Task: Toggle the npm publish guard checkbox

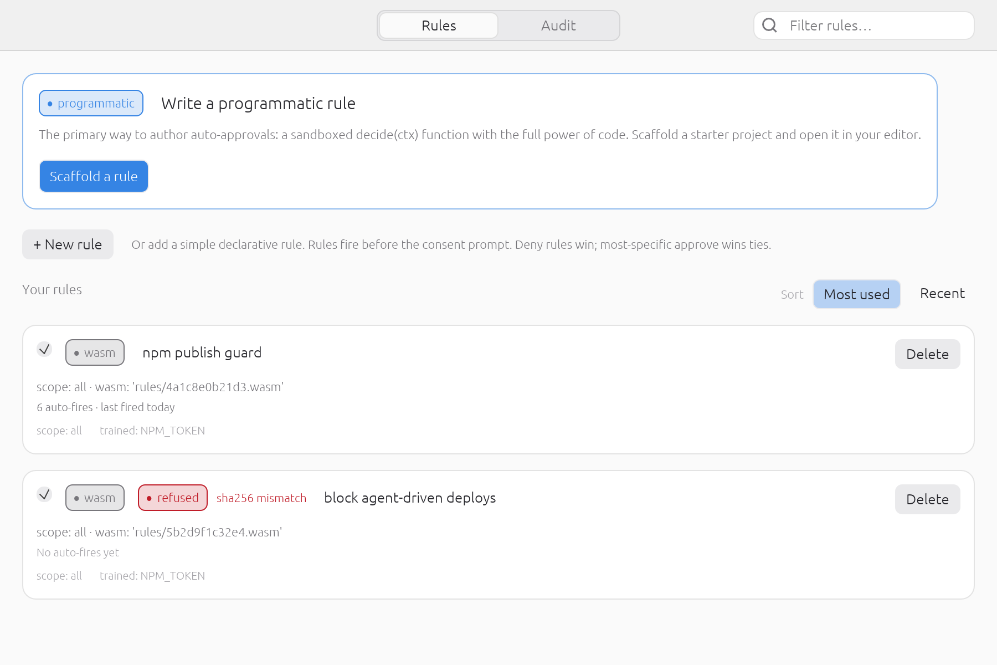Action: coord(44,349)
